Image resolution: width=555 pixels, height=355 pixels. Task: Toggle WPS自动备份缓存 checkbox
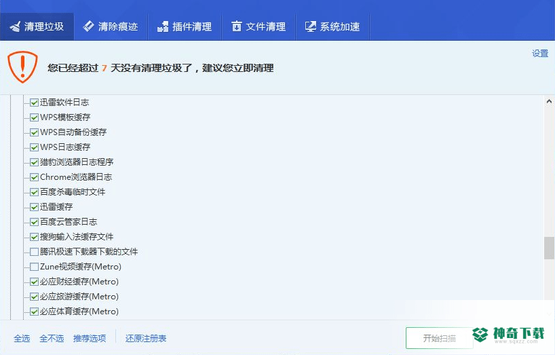35,132
